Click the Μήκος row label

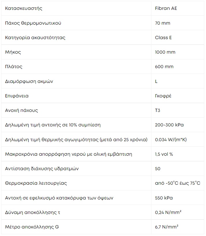point(13,52)
